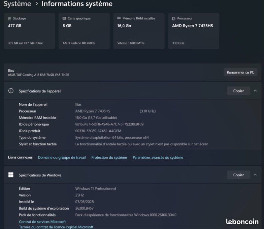Select the 'Type du système' label

32,138
